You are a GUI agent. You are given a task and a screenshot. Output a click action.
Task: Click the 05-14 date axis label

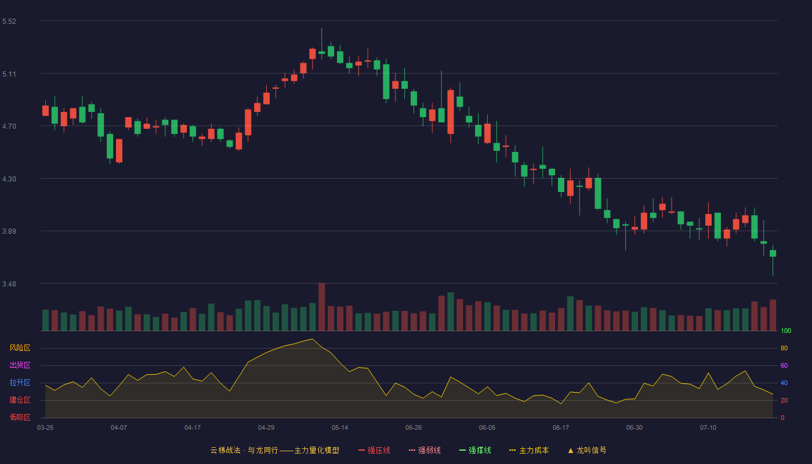[x=340, y=427]
